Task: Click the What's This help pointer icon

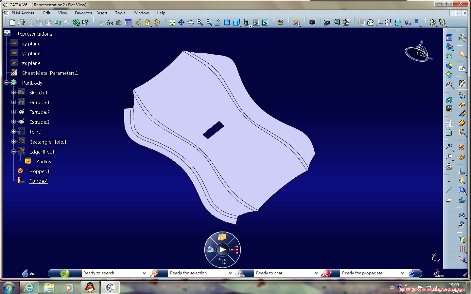Action: (85, 22)
